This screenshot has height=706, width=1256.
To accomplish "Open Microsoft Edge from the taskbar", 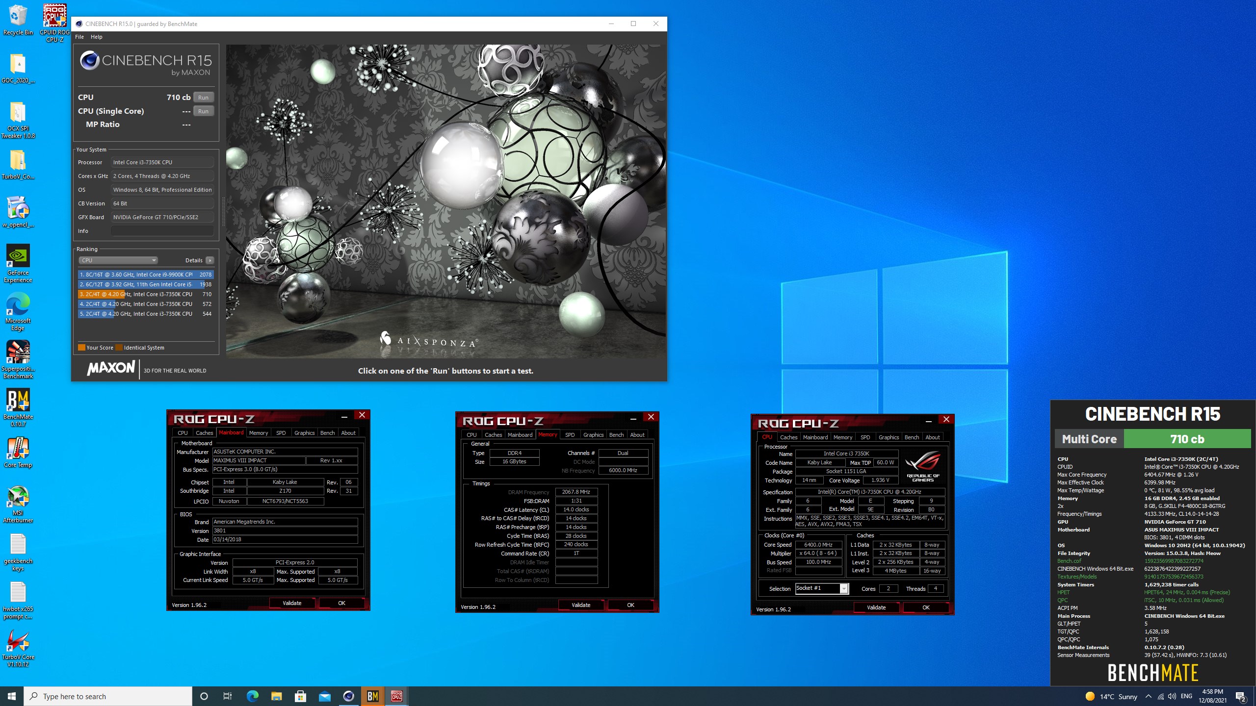I will 252,696.
